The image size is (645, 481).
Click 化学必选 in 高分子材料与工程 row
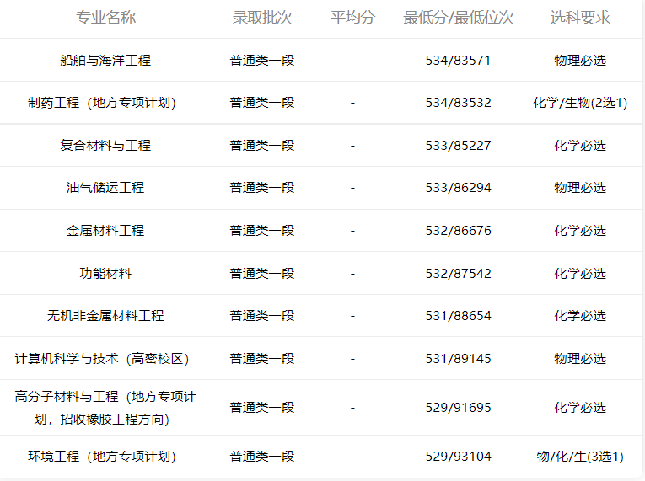(580, 408)
